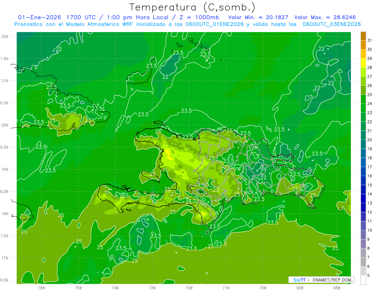Click the blue color bar segment between 15 and 16
The height and width of the screenshot is (292, 378).
click(364, 180)
